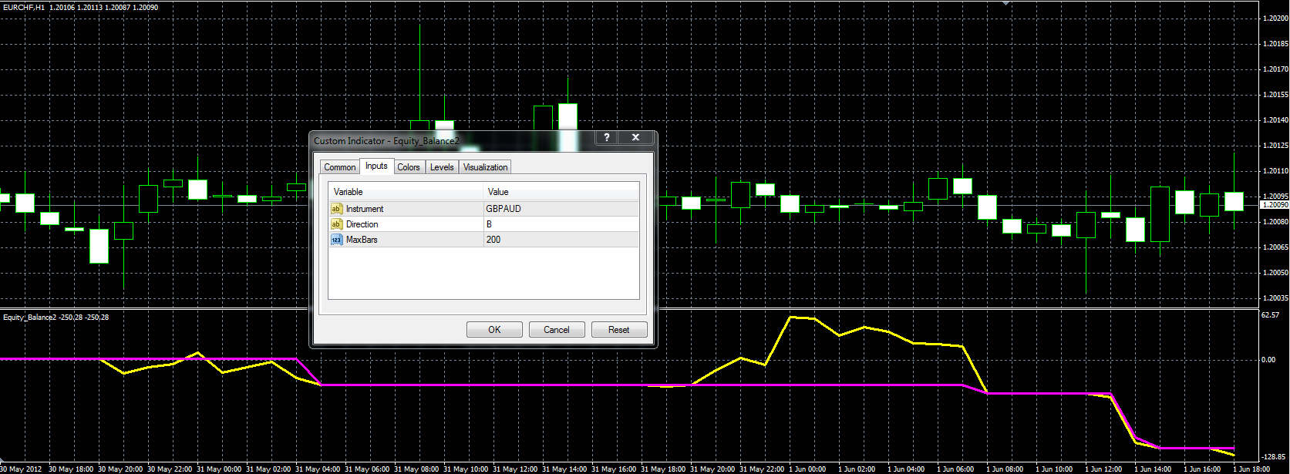1290x474 pixels.
Task: Click the Cancel button
Action: click(557, 330)
